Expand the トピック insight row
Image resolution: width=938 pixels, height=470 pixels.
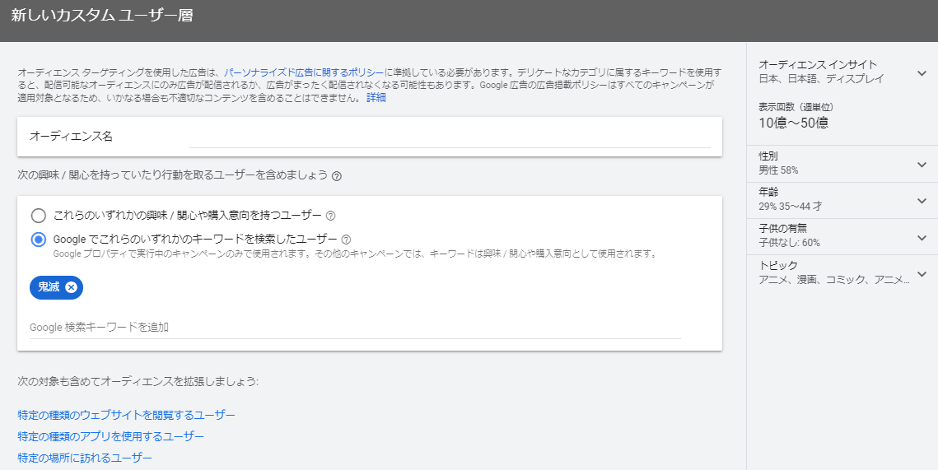(922, 274)
